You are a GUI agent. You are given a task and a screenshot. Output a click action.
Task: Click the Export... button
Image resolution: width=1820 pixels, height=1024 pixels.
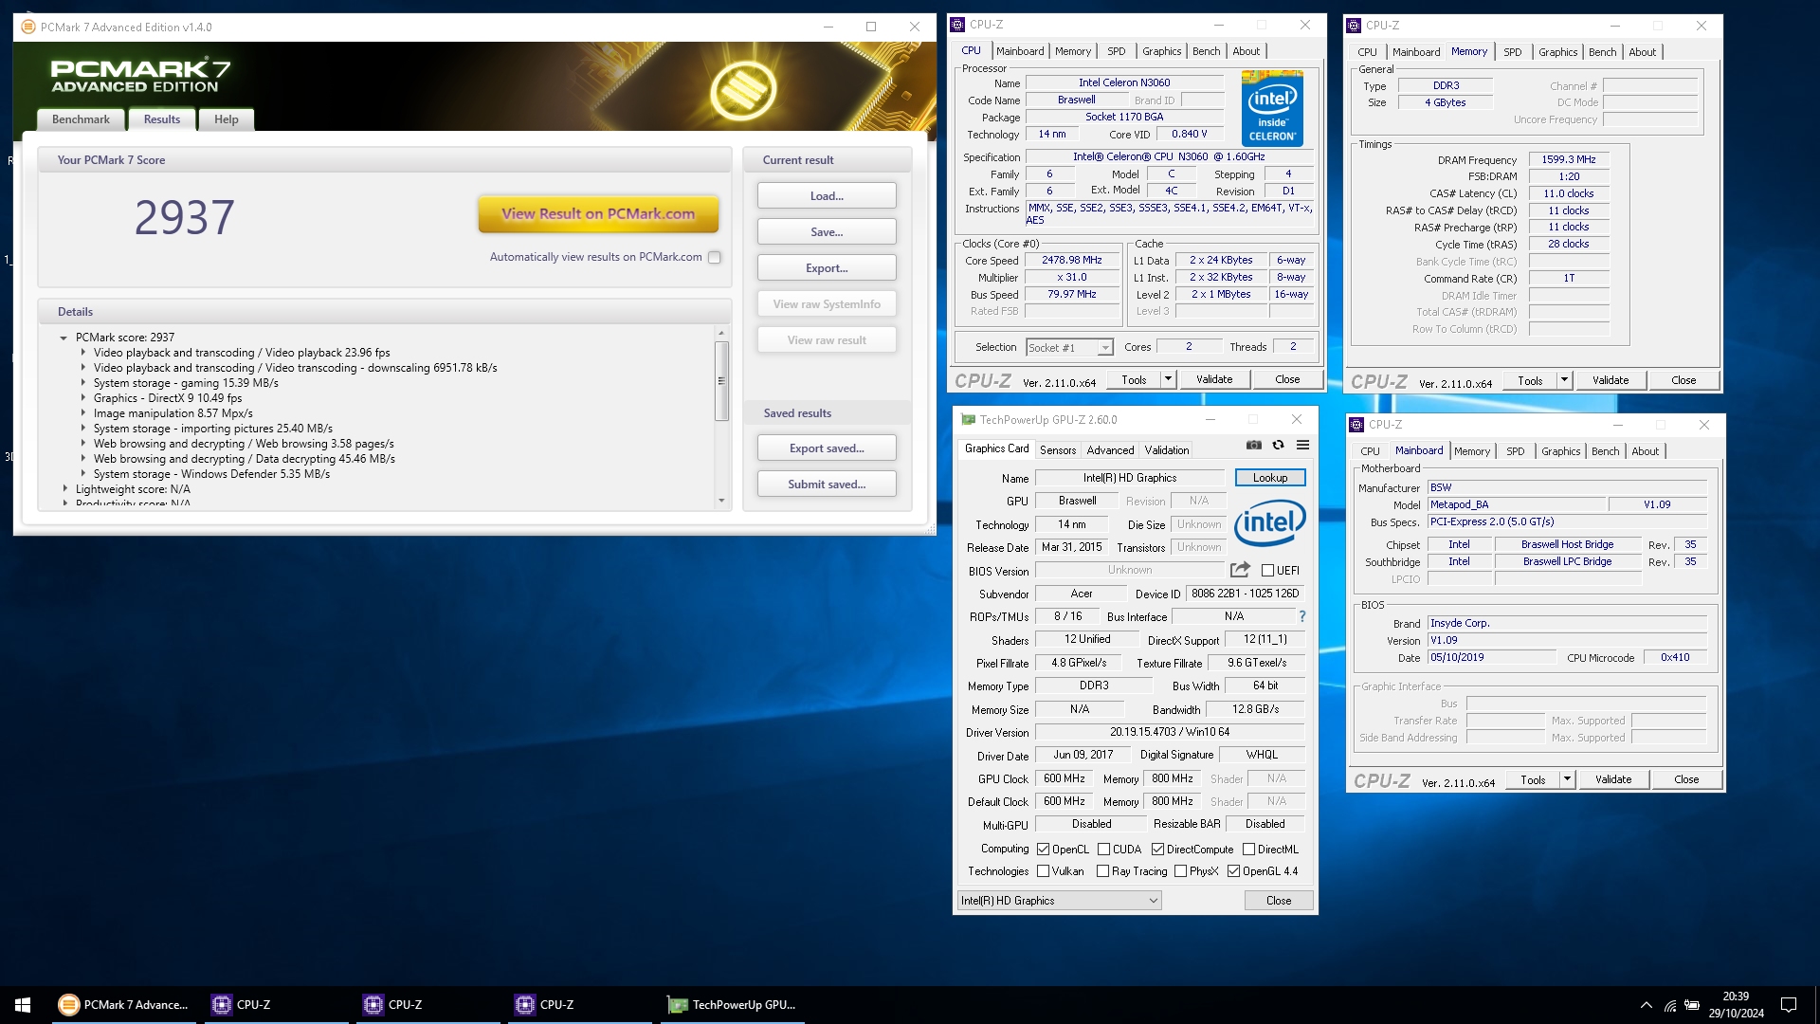coord(827,268)
